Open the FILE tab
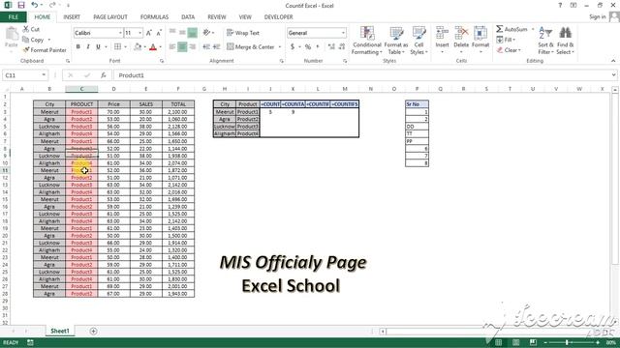620x348 pixels. [x=13, y=17]
